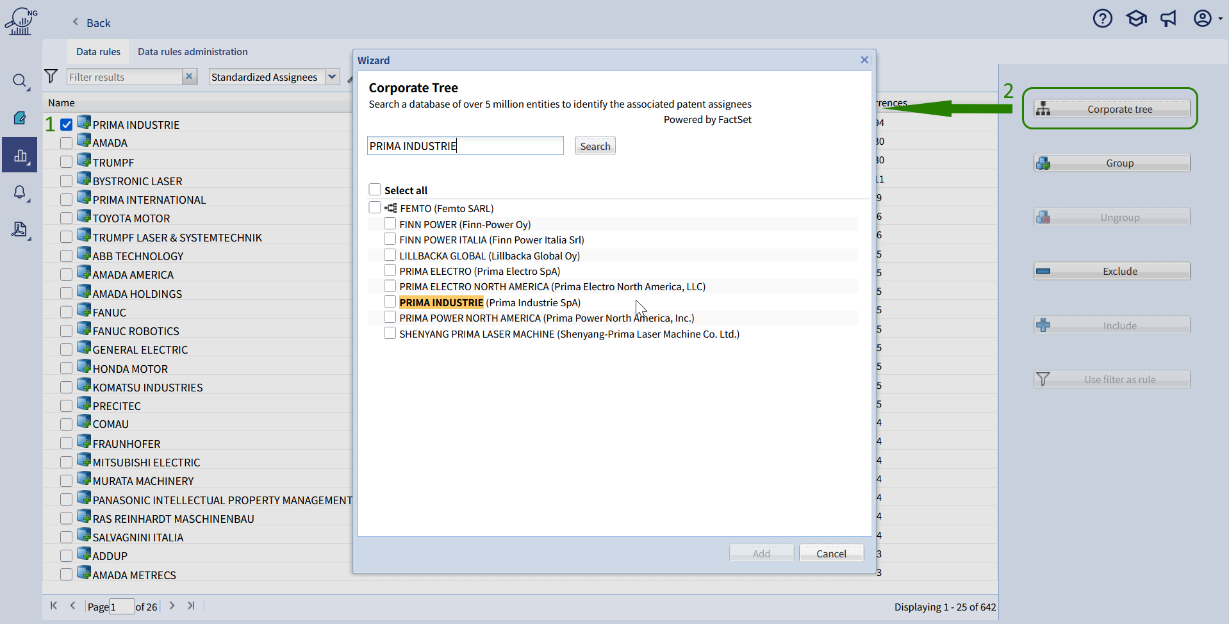Select FINN POWER ITALIA entry text
1229x624 pixels.
click(x=491, y=240)
